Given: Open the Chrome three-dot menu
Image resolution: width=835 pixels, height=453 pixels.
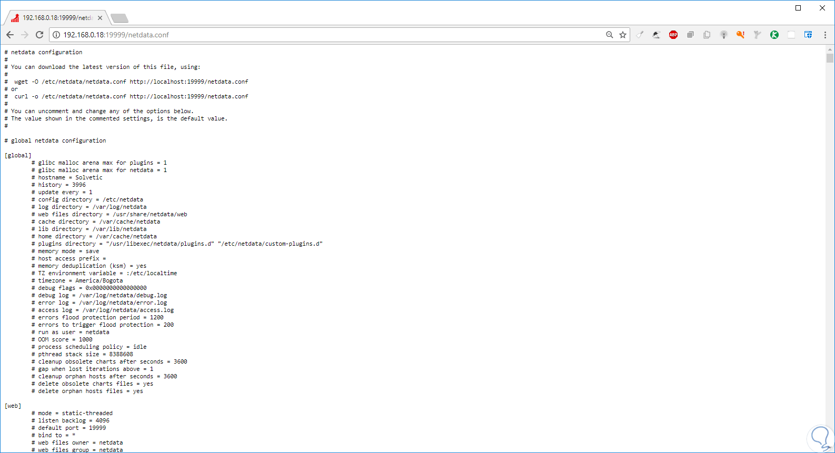Looking at the screenshot, I should 825,35.
